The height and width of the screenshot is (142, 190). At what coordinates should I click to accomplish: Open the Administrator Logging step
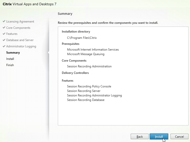21,46
